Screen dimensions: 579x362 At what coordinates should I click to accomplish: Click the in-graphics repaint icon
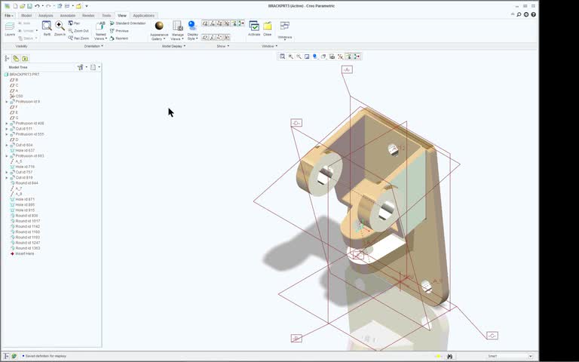[x=307, y=57]
